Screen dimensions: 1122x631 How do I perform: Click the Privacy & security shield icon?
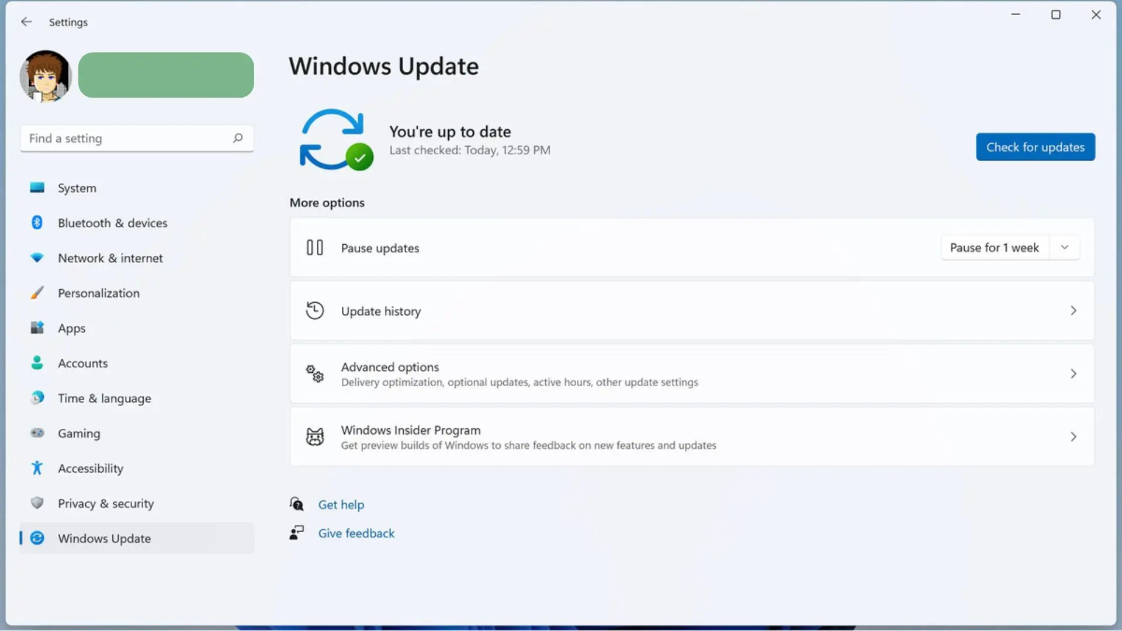37,503
